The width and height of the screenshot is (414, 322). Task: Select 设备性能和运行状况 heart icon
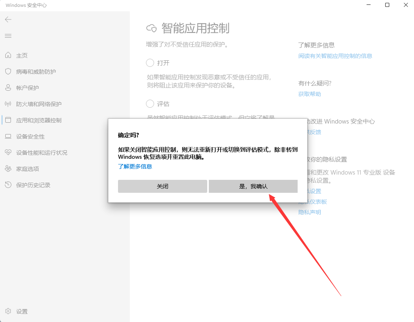point(8,153)
